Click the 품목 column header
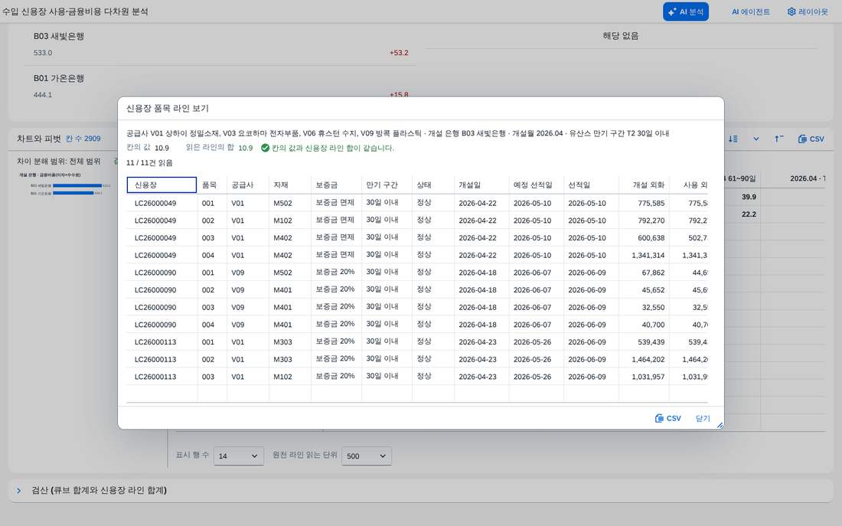 (x=212, y=185)
